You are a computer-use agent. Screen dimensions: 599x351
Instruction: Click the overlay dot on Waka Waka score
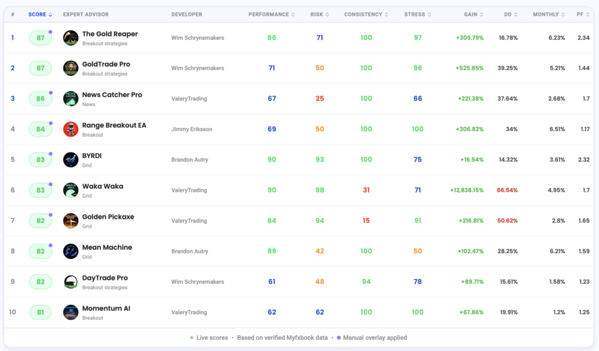pos(50,184)
